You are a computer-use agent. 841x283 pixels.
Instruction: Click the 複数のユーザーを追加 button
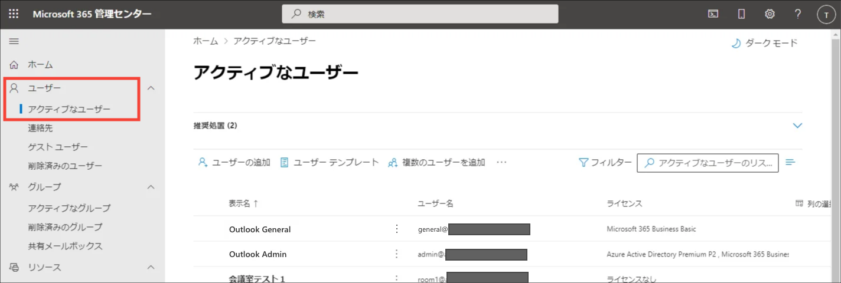pyautogui.click(x=436, y=162)
